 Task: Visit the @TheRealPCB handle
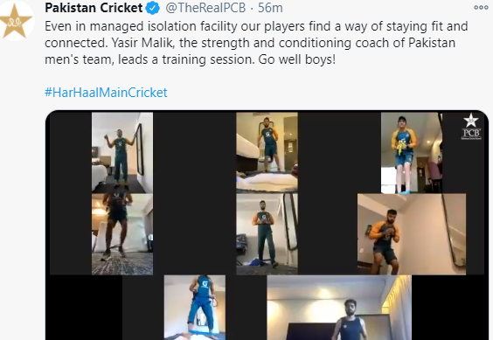[205, 8]
